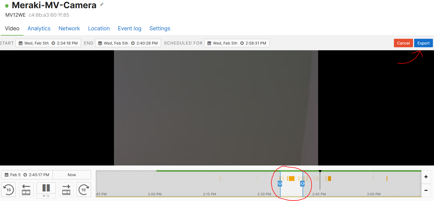Screen dimensions: 434x201
Task: View the Event log tab
Action: click(129, 28)
